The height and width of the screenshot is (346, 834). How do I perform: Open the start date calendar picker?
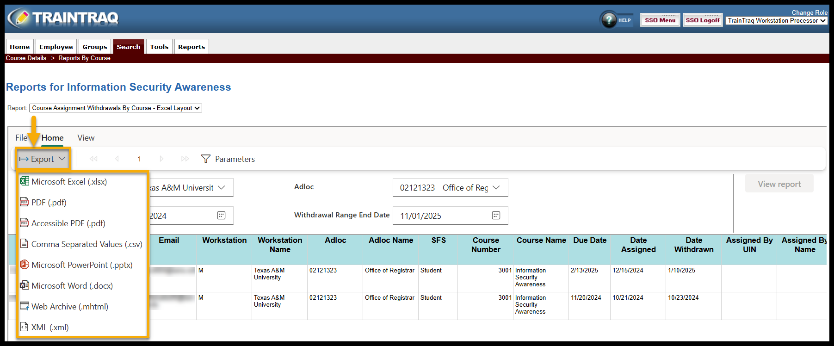point(221,216)
